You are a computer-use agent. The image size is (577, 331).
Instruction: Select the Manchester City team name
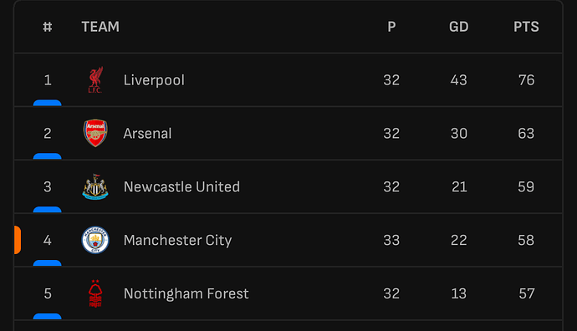[x=178, y=240]
